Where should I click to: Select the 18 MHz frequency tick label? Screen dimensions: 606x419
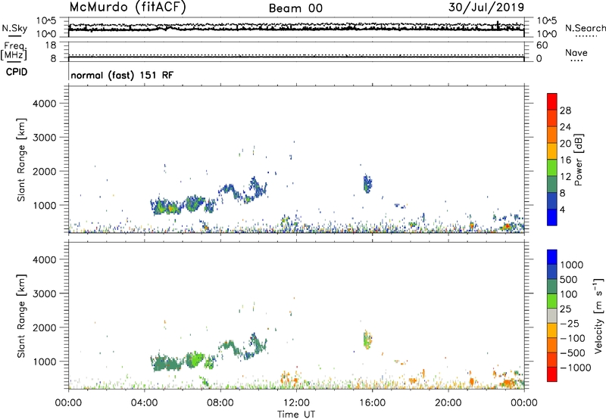pyautogui.click(x=51, y=45)
